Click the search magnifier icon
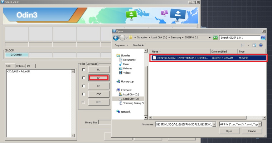This screenshot has height=143, width=272. (263, 38)
